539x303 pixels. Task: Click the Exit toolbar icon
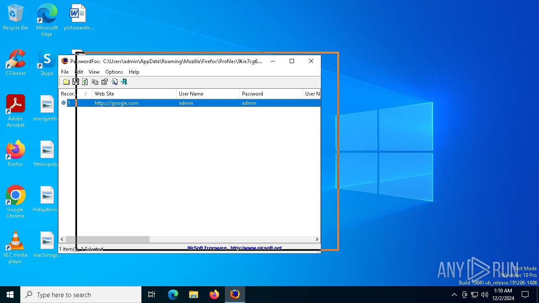[x=124, y=82]
